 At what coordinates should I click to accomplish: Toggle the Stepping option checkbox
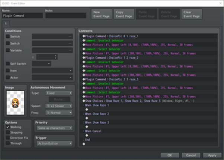tap(8, 132)
